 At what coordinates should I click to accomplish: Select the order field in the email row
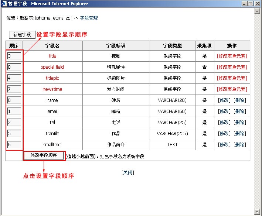point(14,112)
